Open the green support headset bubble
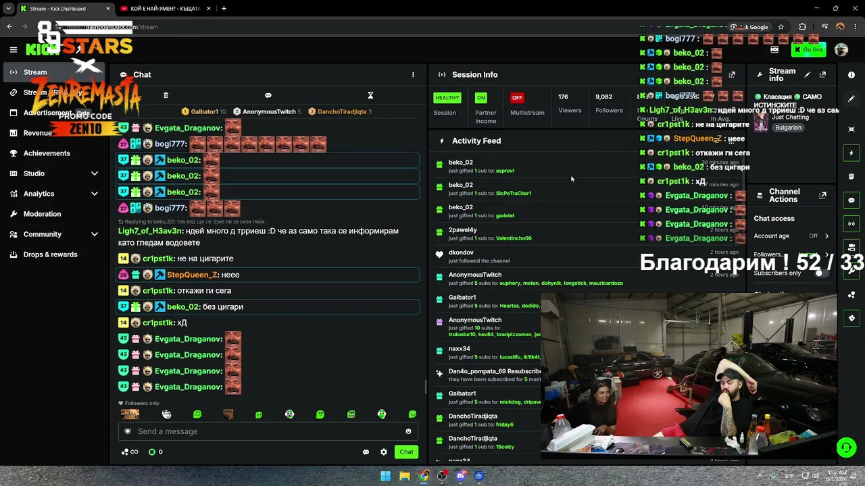Image resolution: width=865 pixels, height=486 pixels. pos(846,447)
